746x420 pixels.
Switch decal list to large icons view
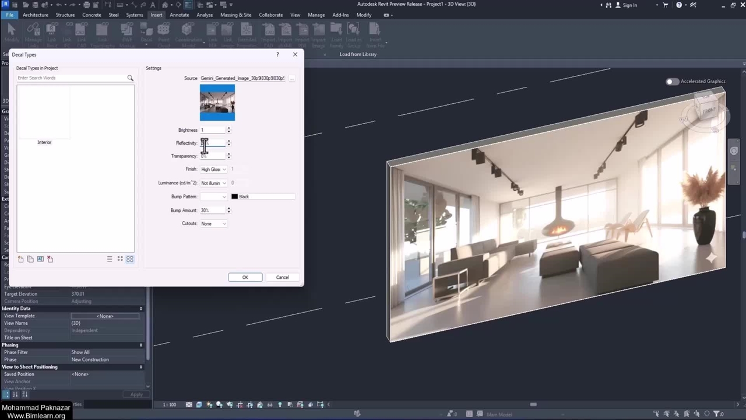pos(130,259)
